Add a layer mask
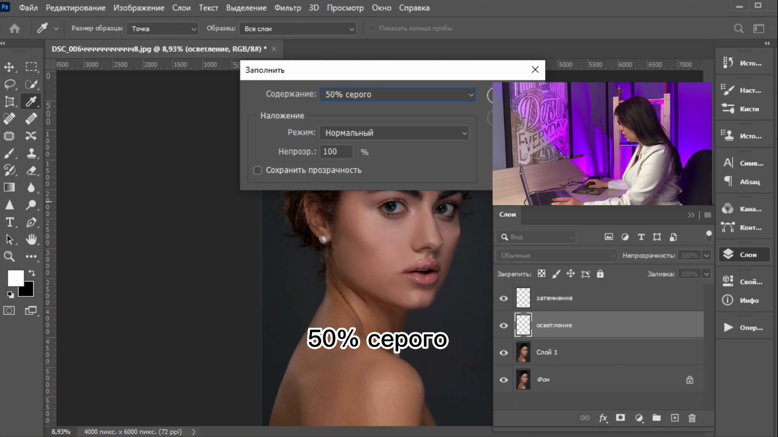 (621, 418)
